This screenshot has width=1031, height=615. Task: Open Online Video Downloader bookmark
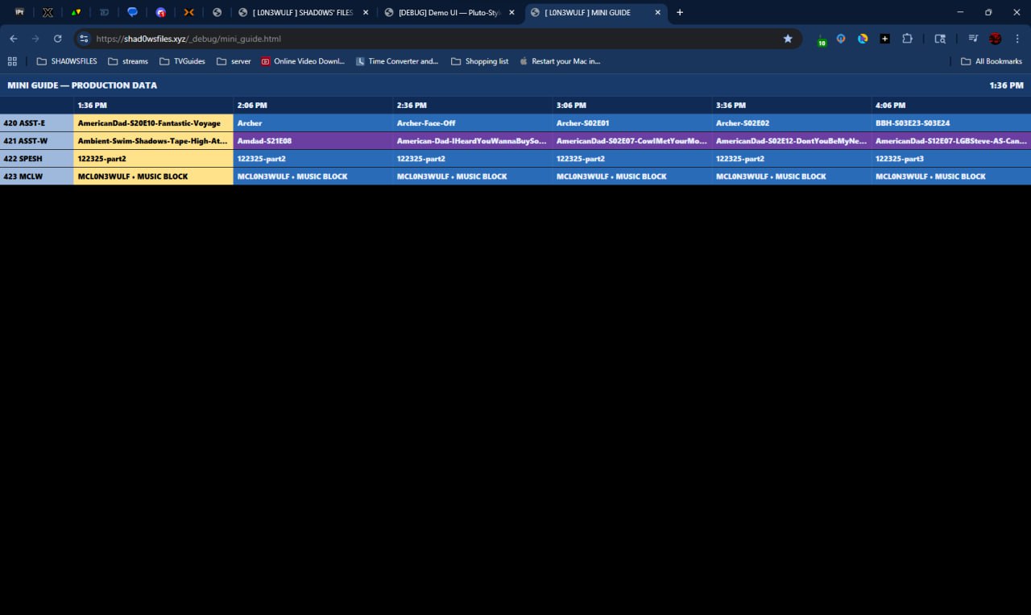(x=302, y=61)
